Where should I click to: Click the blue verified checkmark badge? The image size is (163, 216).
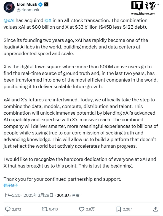point(40,4)
